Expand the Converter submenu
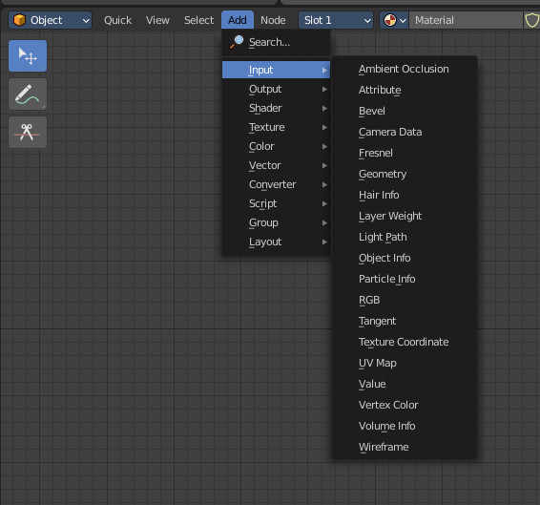Viewport: 540px width, 505px height. click(x=276, y=184)
